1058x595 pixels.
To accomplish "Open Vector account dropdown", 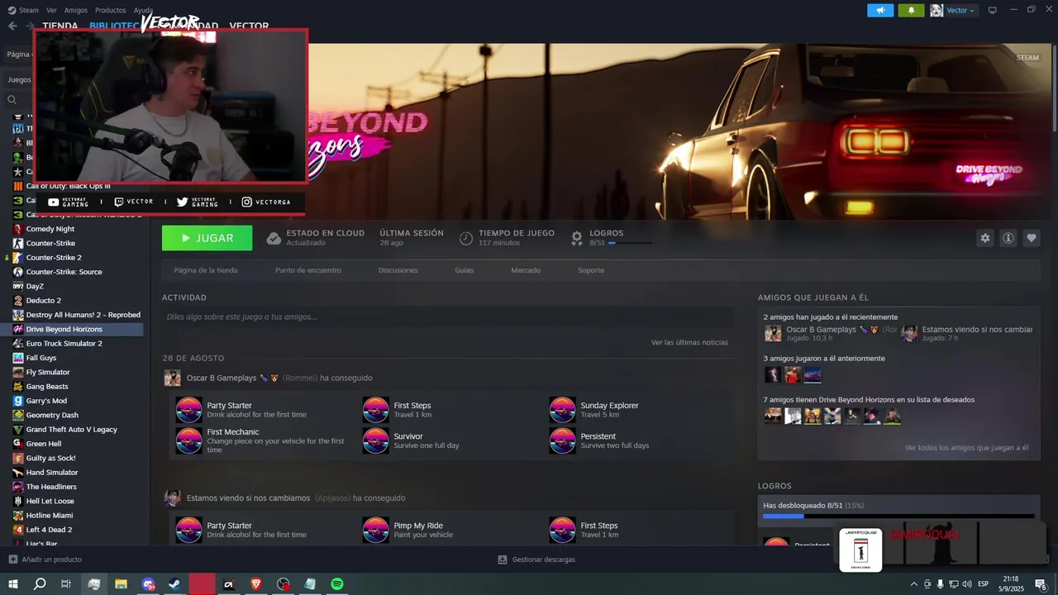I will point(954,10).
